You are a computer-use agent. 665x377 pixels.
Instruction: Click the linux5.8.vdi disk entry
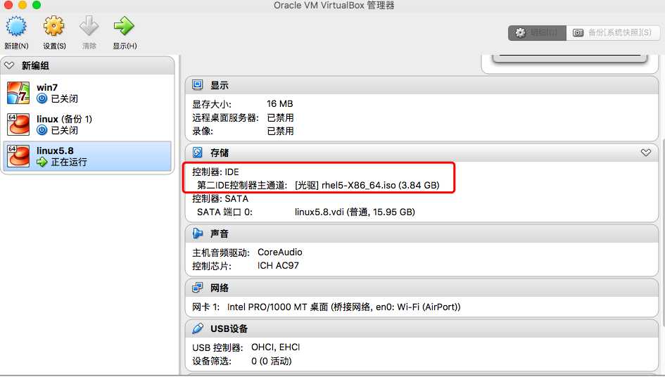point(355,212)
